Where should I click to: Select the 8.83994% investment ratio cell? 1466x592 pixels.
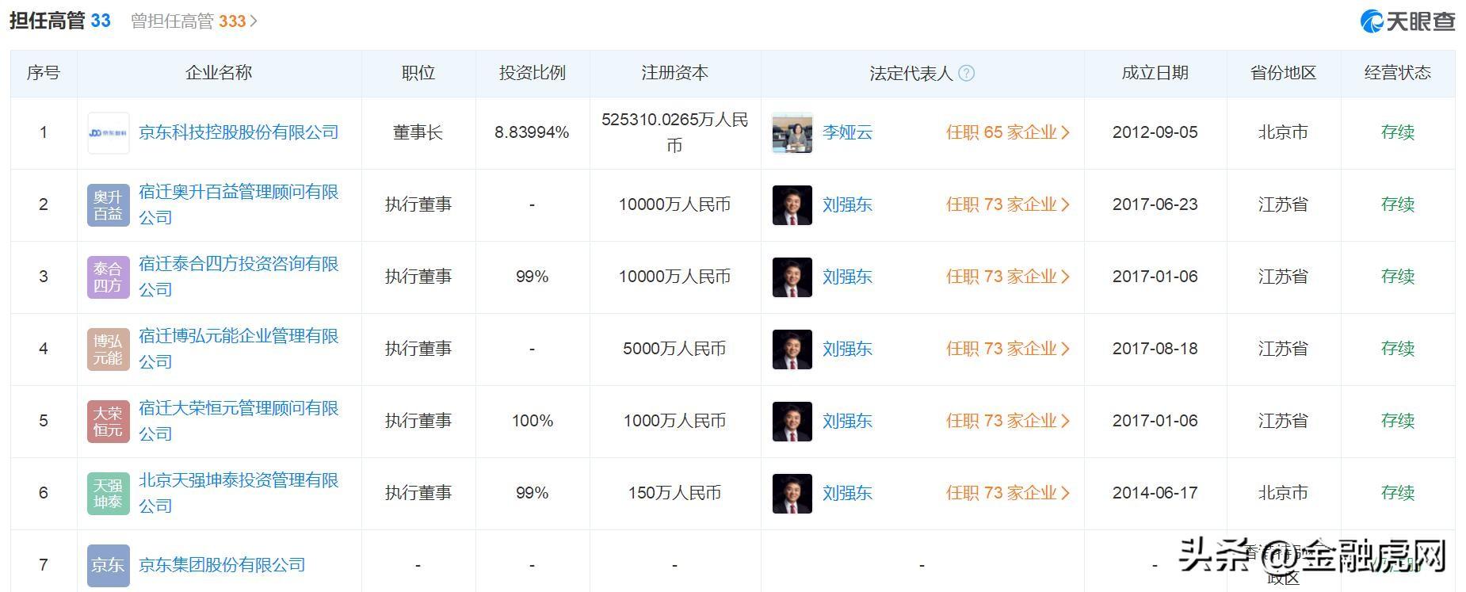click(533, 132)
